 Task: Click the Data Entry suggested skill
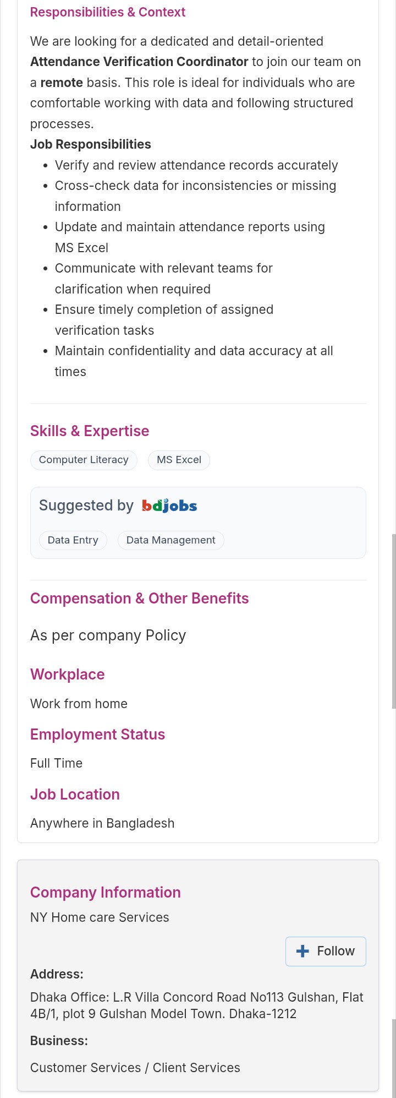click(73, 540)
